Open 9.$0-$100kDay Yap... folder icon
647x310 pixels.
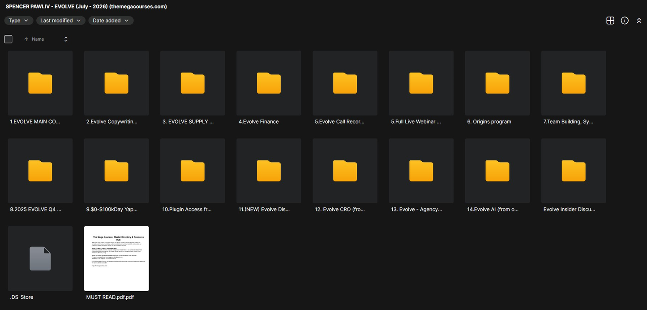click(x=116, y=171)
